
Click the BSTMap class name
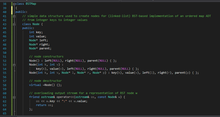pyautogui.click(x=31, y=4)
